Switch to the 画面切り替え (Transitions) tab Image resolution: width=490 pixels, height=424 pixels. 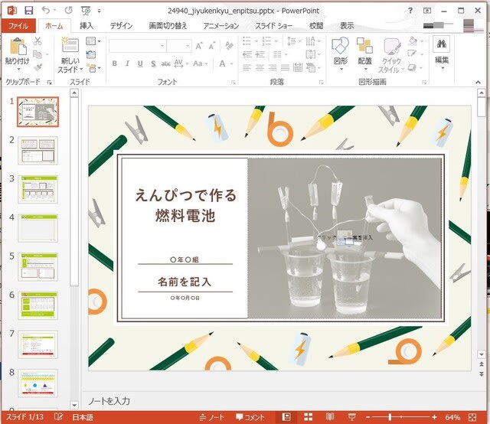pos(168,25)
